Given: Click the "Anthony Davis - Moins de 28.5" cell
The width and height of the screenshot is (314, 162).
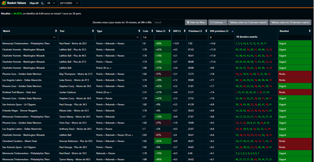Looking at the screenshot, I should click(76, 129).
